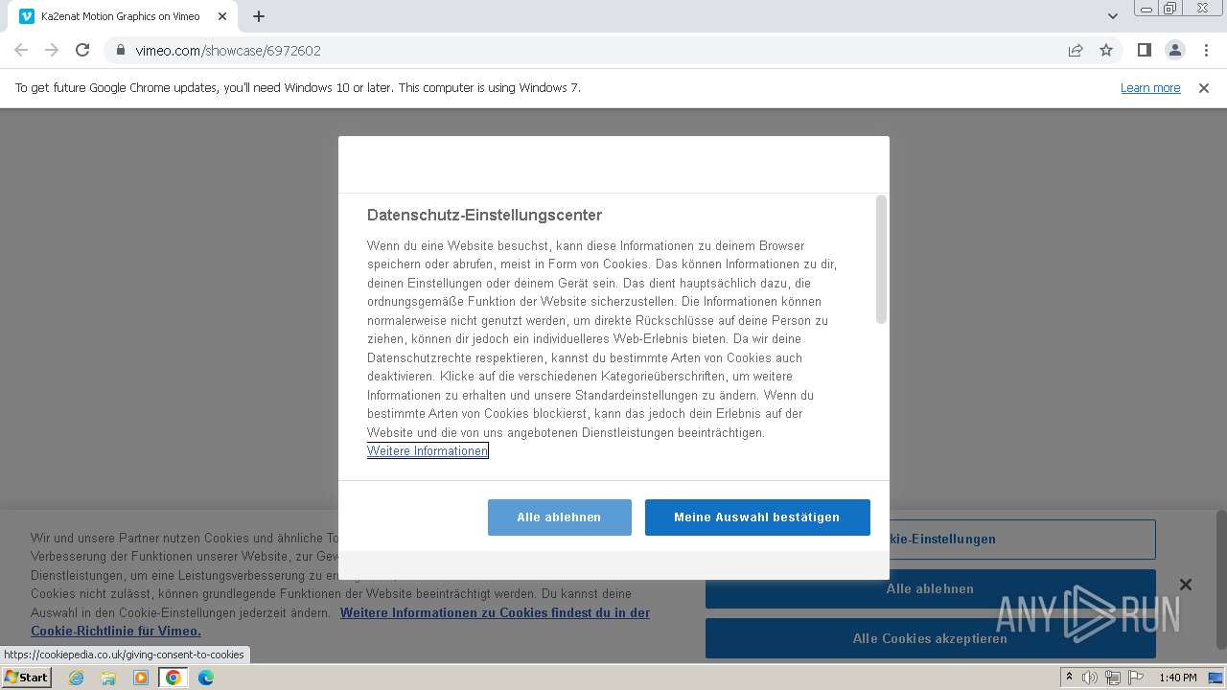Open network tray icon
The width and height of the screenshot is (1227, 690).
pyautogui.click(x=1113, y=678)
